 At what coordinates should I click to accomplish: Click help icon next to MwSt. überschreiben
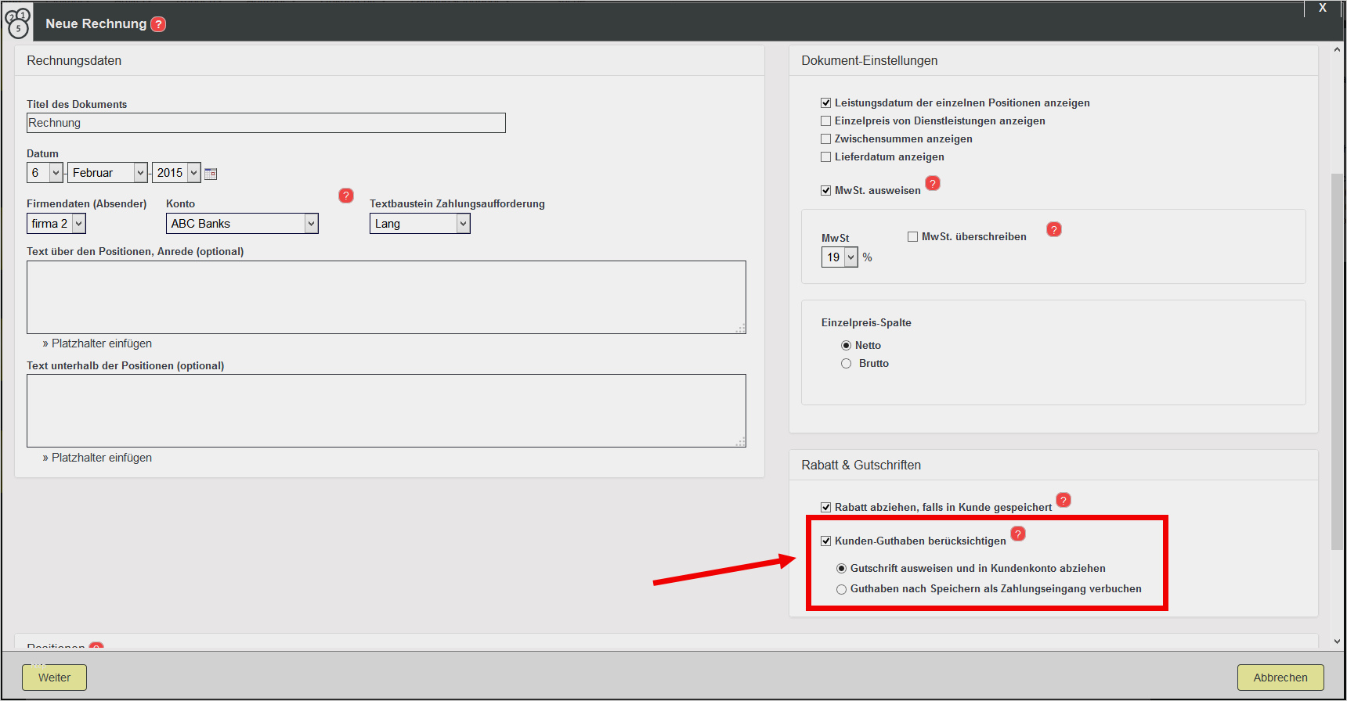[x=1054, y=229]
